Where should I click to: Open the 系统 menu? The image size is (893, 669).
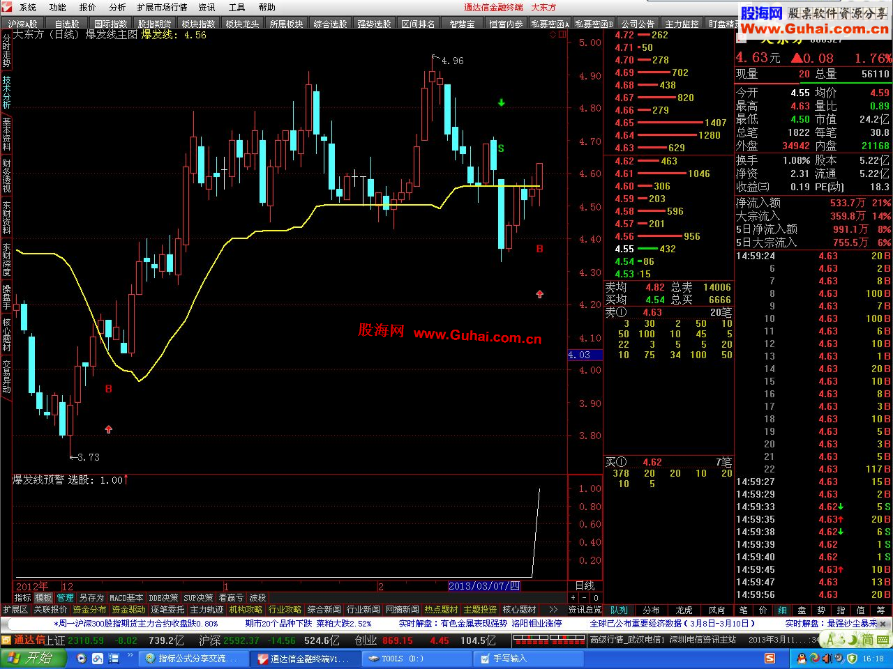coord(28,8)
